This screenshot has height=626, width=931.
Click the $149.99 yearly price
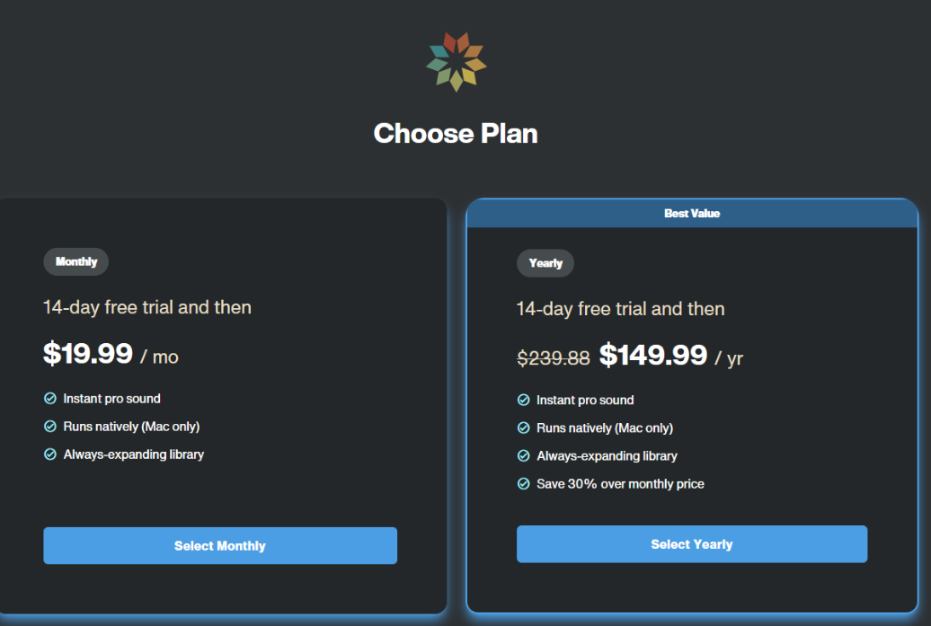click(653, 356)
